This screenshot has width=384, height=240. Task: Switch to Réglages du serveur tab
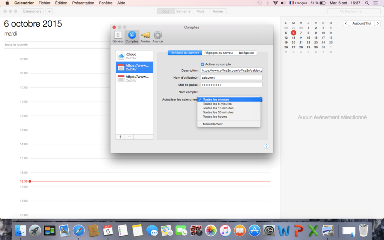tap(219, 53)
